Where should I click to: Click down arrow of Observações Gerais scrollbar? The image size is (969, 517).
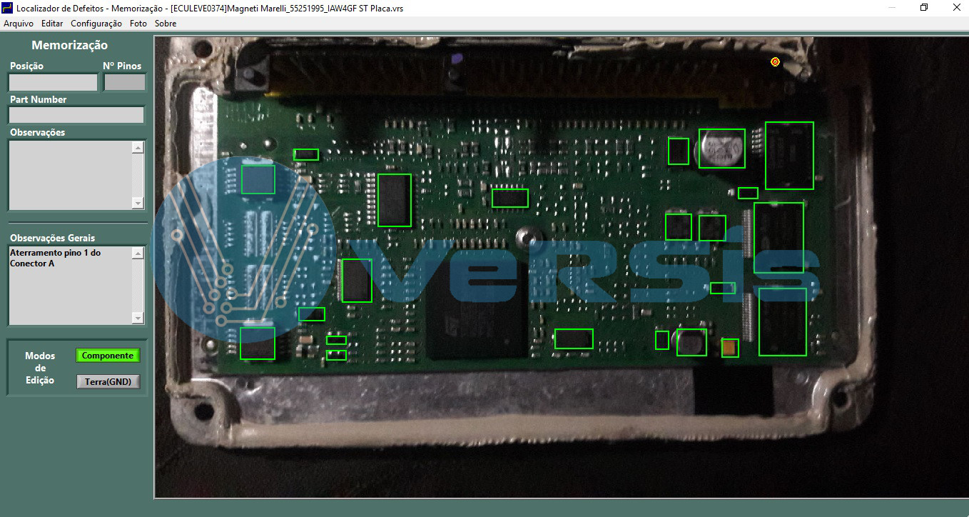pyautogui.click(x=138, y=317)
